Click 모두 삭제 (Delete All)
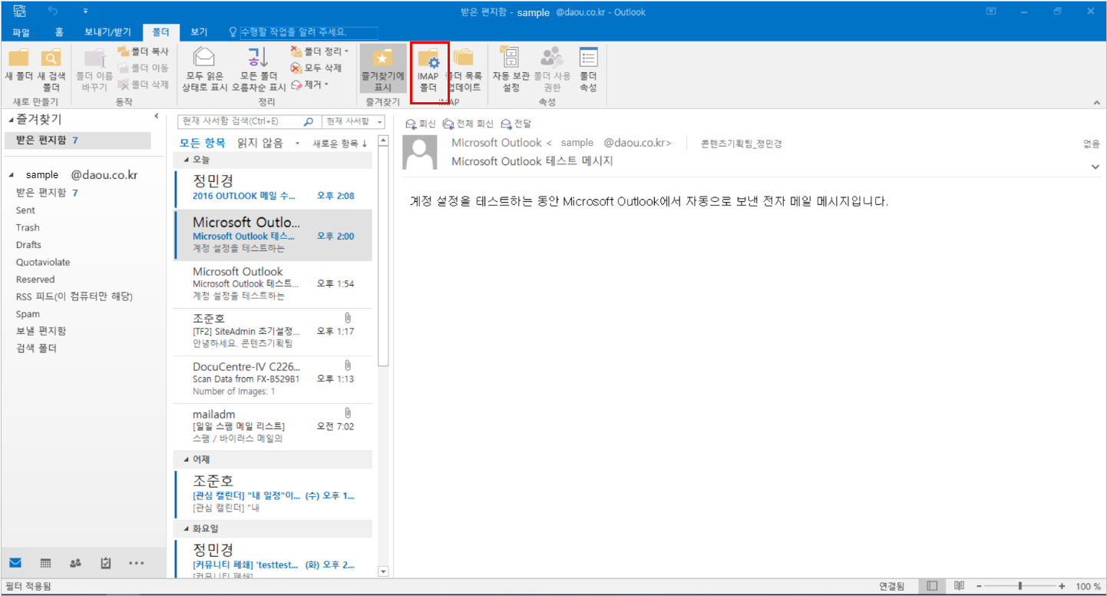Screen dimensions: 1107x596 click(x=316, y=68)
